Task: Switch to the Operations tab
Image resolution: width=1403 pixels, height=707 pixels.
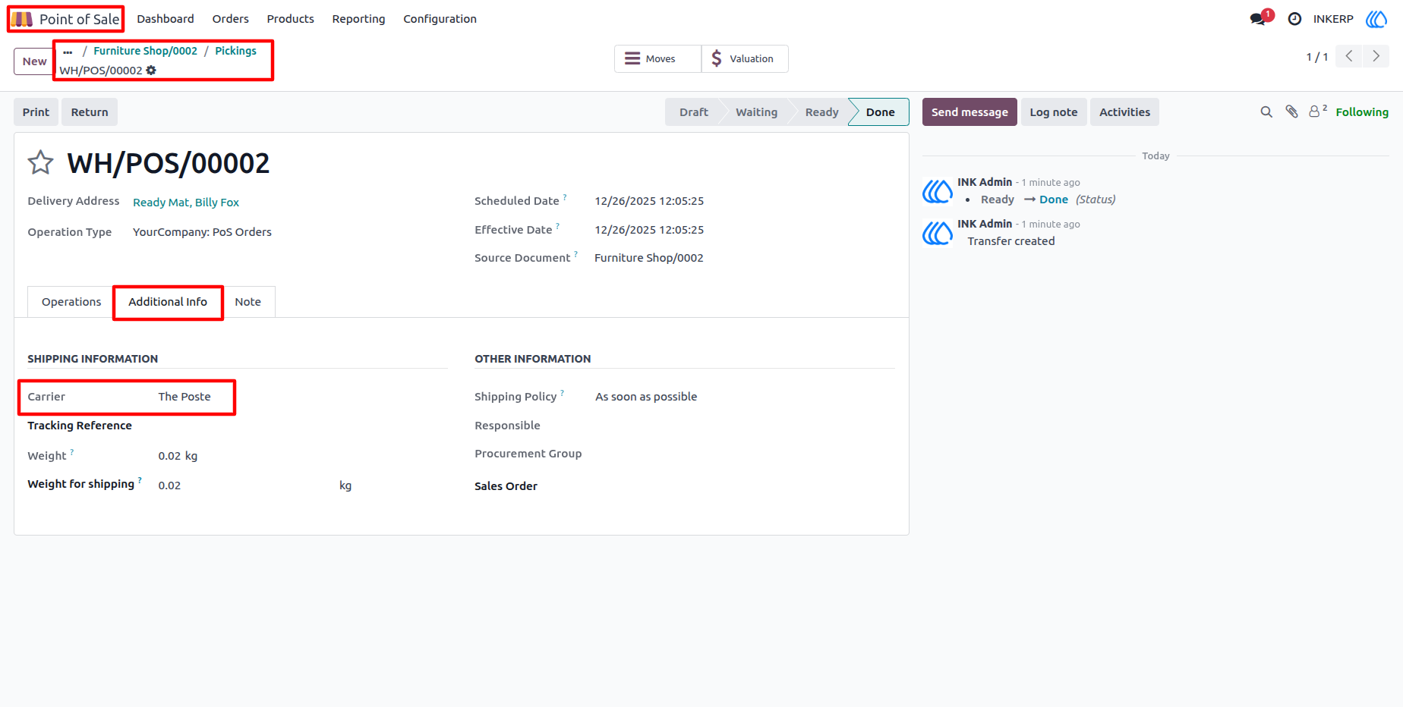Action: 71,302
